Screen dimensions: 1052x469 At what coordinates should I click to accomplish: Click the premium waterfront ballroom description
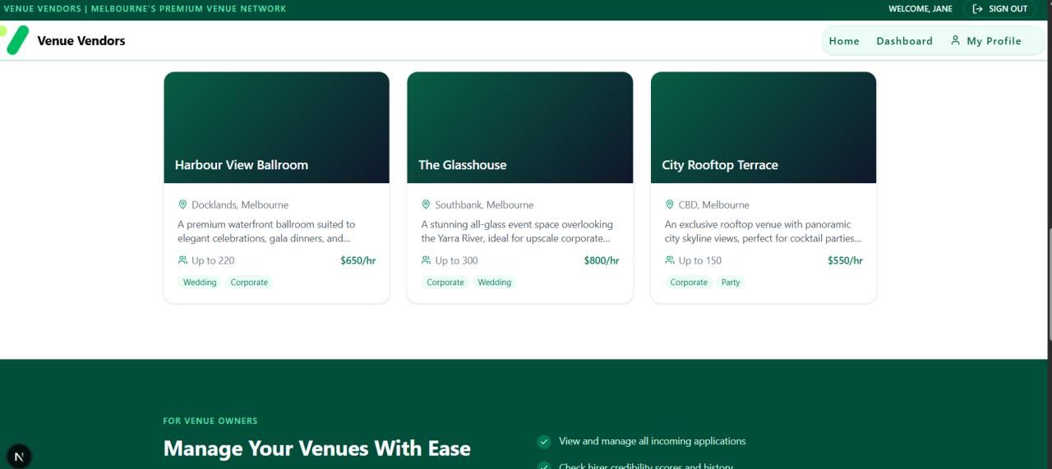267,232
